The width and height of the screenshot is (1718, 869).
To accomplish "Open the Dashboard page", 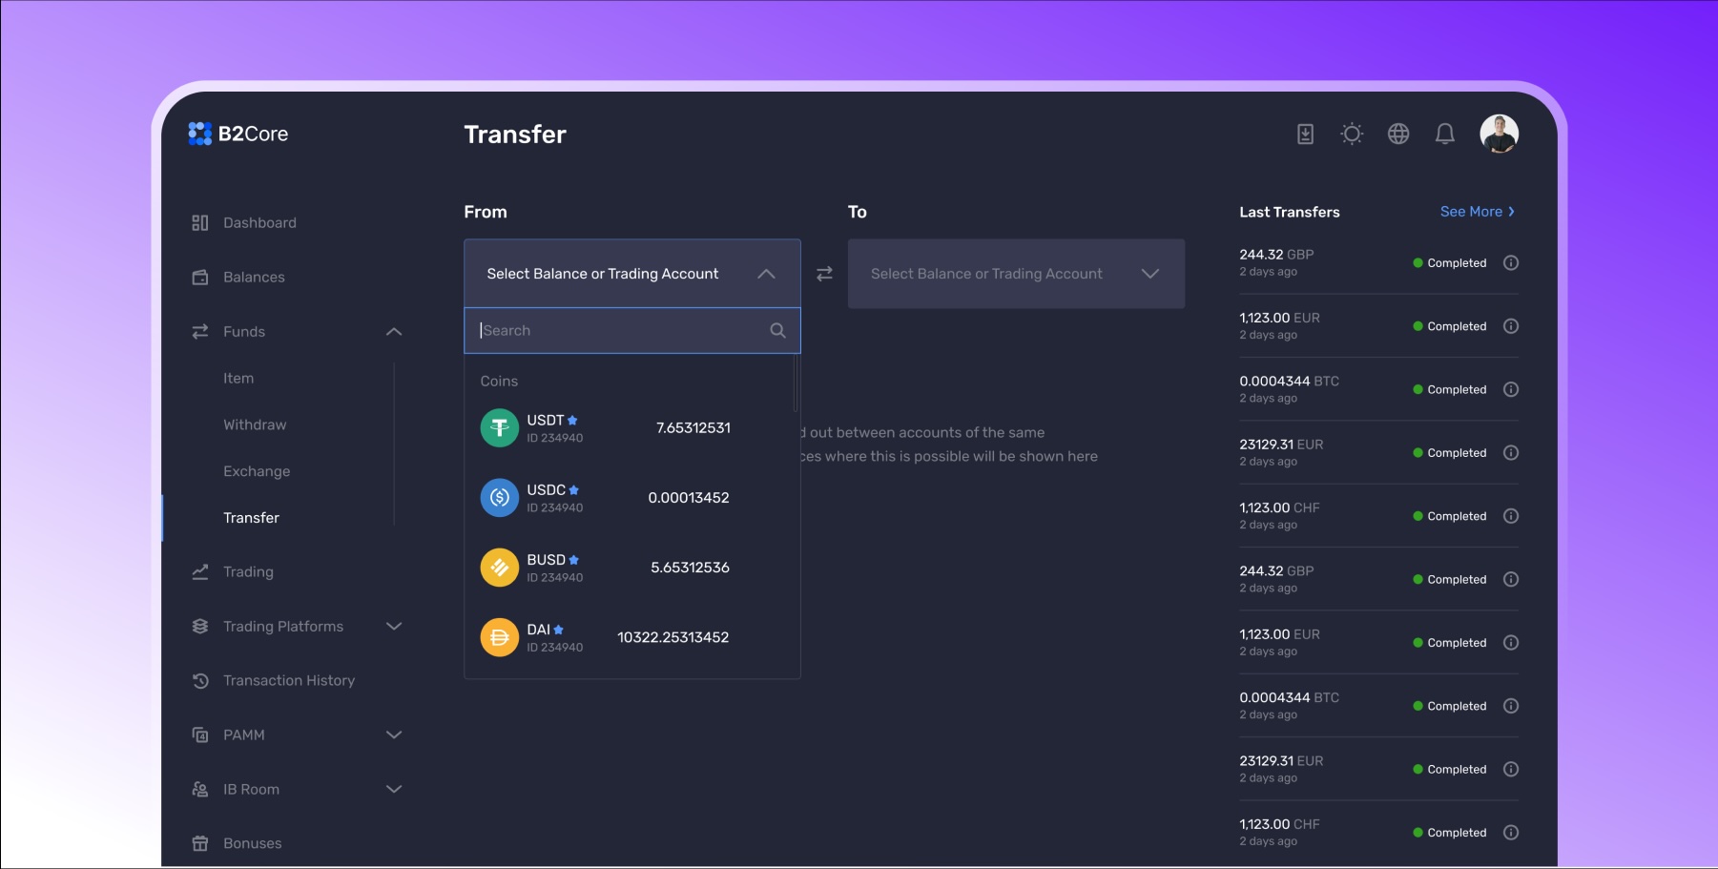I will tap(259, 223).
